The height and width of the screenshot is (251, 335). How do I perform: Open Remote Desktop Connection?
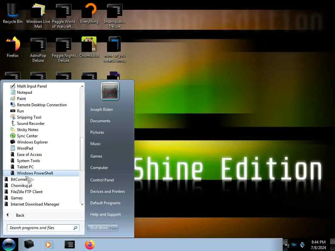click(42, 105)
